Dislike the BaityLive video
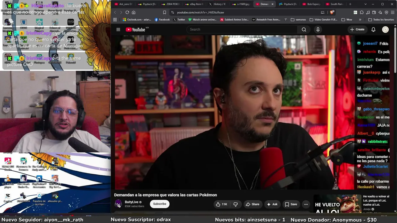397x223 pixels. [236, 204]
